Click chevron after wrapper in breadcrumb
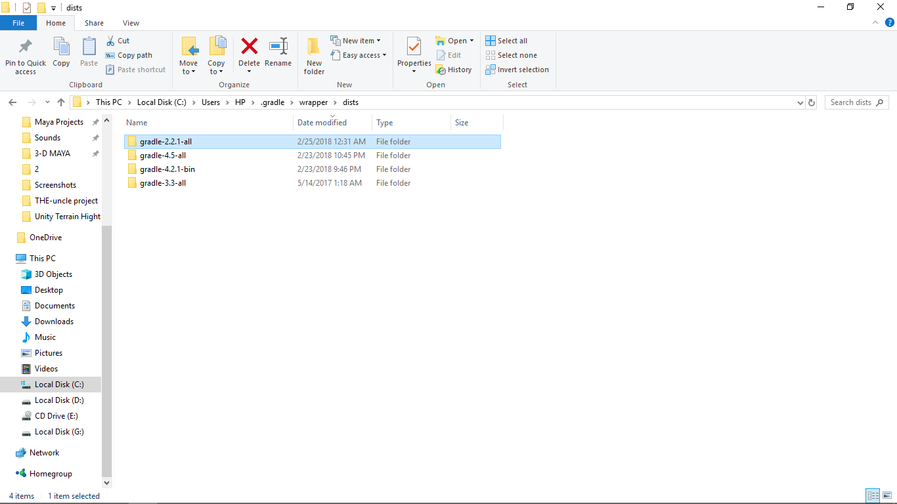 (335, 102)
